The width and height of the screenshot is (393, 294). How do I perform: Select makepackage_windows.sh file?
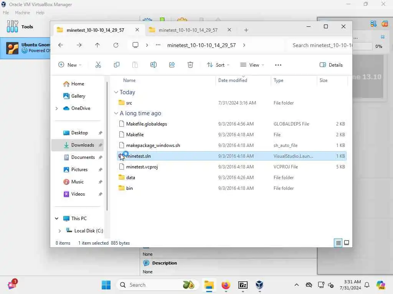click(232, 145)
